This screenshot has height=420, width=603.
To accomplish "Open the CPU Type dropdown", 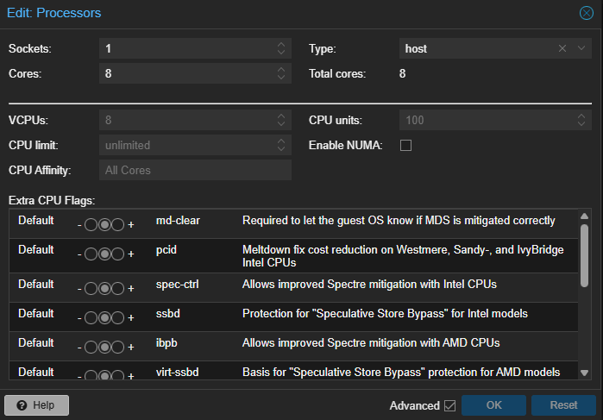I will click(582, 49).
